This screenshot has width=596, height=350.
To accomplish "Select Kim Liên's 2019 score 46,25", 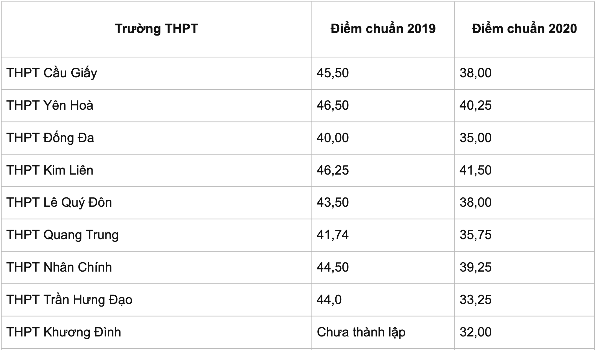I will click(333, 170).
